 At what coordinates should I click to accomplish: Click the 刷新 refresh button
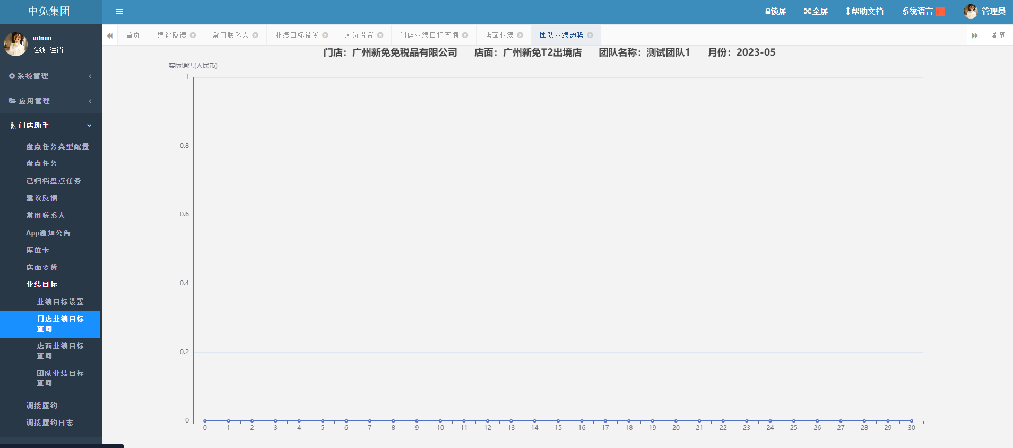(x=999, y=36)
